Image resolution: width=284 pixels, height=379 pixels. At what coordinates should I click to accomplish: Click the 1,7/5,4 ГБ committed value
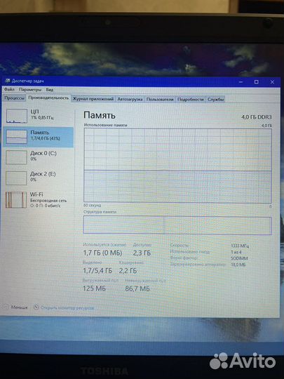pos(97,271)
